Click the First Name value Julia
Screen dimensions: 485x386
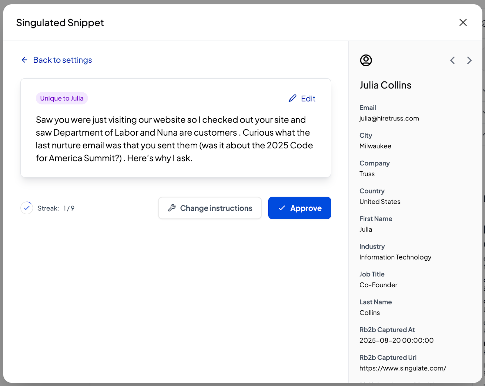click(366, 229)
